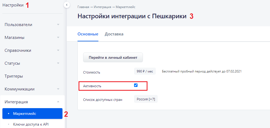Click the Настройки интеграции с Пешкарики heading
This screenshot has height=128, width=270.
click(x=132, y=16)
